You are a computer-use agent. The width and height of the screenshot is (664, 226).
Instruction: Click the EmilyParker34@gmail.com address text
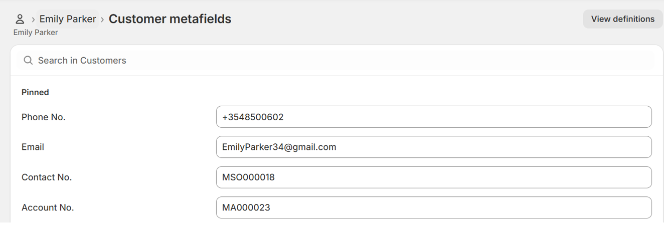point(279,147)
